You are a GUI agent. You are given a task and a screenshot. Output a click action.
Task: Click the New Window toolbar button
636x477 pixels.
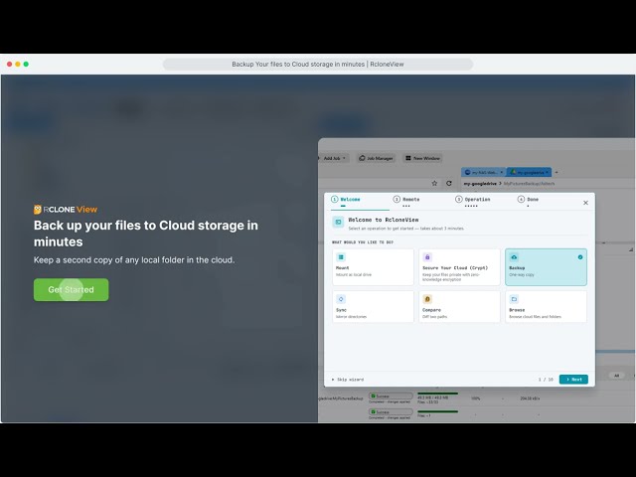click(x=422, y=158)
